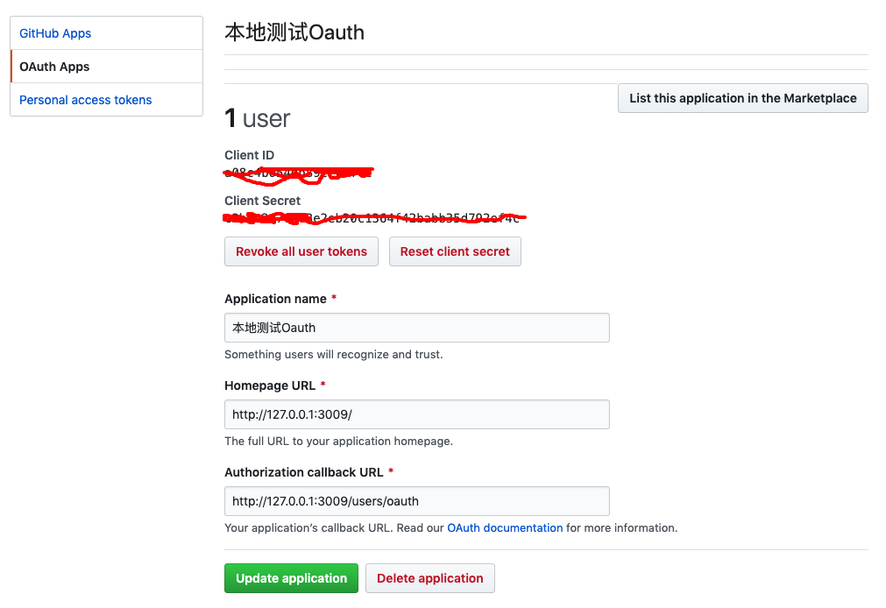Open GitHub Apps in the sidebar

[x=55, y=33]
